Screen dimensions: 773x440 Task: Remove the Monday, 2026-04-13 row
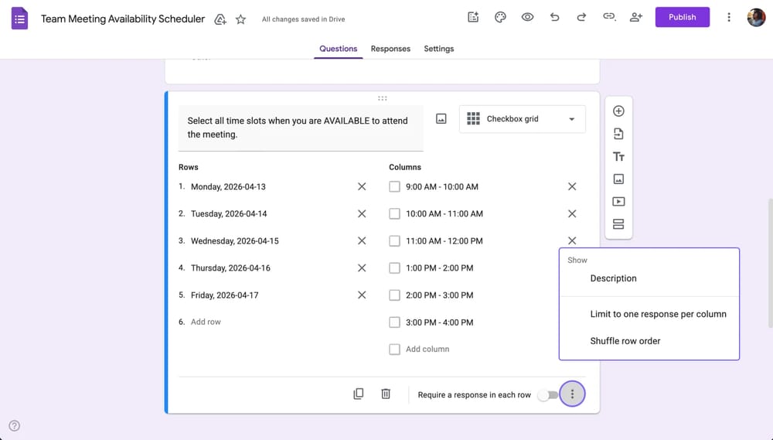362,186
